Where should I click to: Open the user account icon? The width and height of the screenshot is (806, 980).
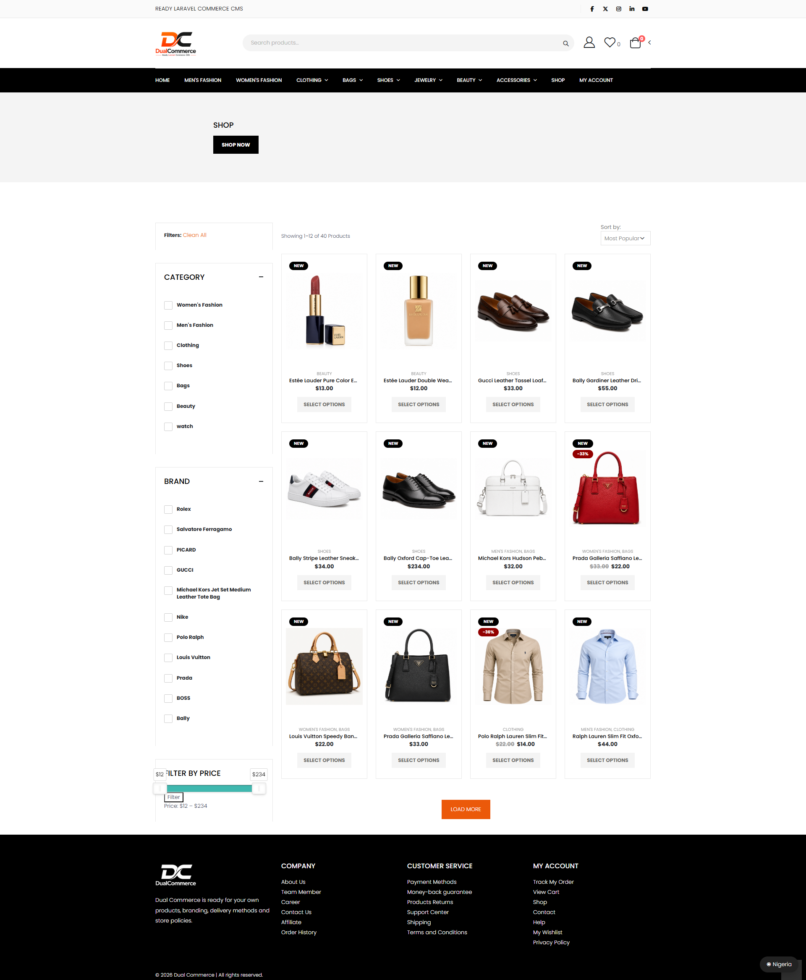pos(589,43)
